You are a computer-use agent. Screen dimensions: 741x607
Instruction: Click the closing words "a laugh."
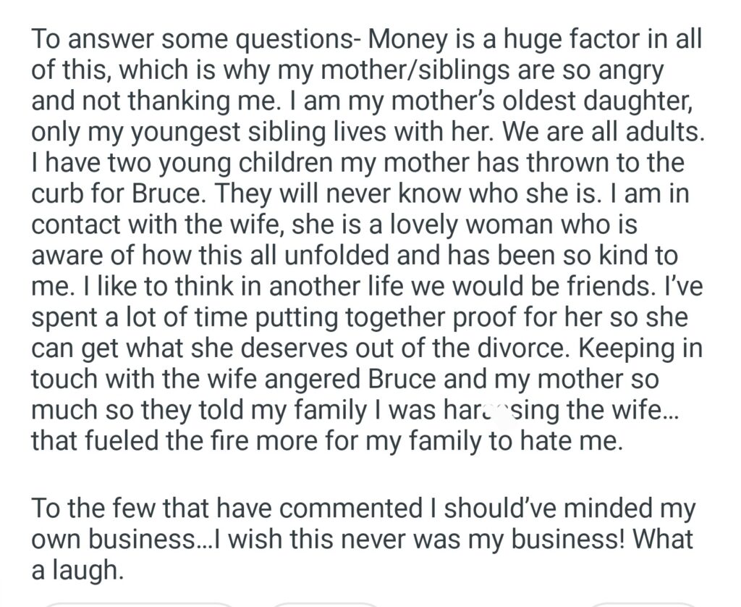tap(75, 570)
